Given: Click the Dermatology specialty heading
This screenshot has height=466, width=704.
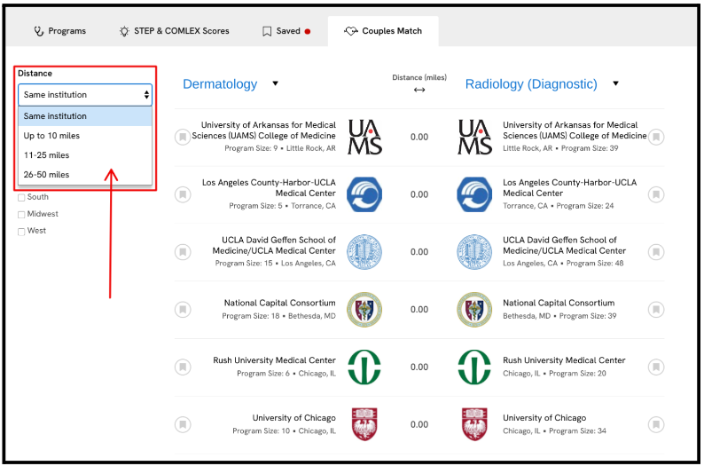Looking at the screenshot, I should [220, 84].
